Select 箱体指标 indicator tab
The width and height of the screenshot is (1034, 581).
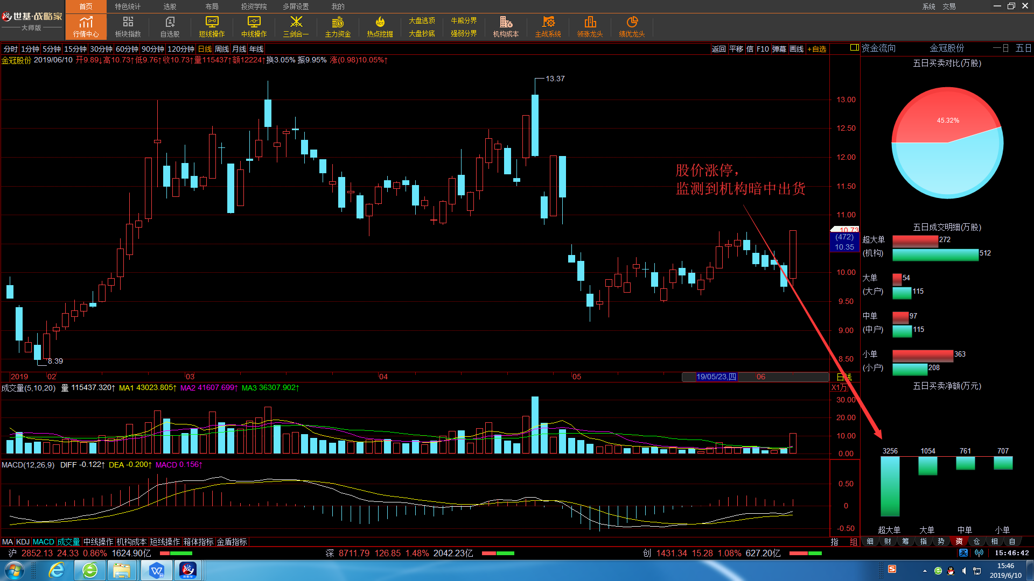198,542
